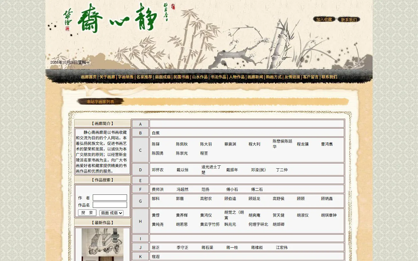Image resolution: width=418 pixels, height=261 pixels.
Task: Open artist 戴振年
Action: click(232, 170)
